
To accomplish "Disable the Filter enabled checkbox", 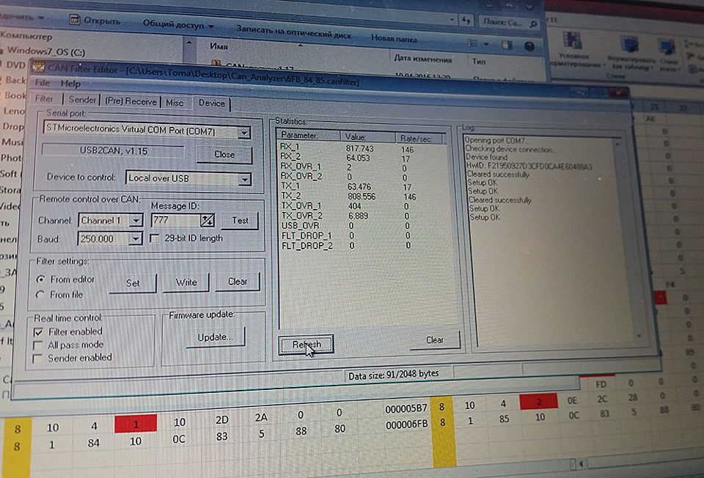I will [39, 332].
